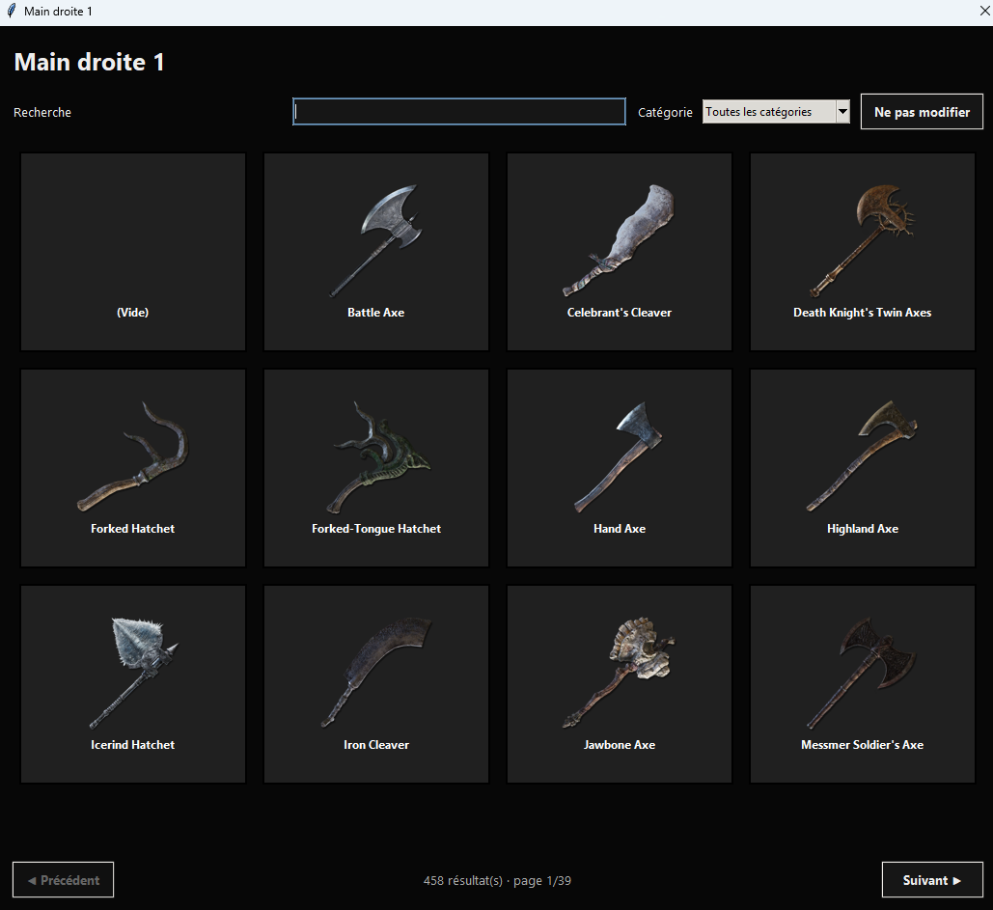This screenshot has height=910, width=993.
Task: Click the Messmer Soldier's Axe label
Action: (862, 745)
